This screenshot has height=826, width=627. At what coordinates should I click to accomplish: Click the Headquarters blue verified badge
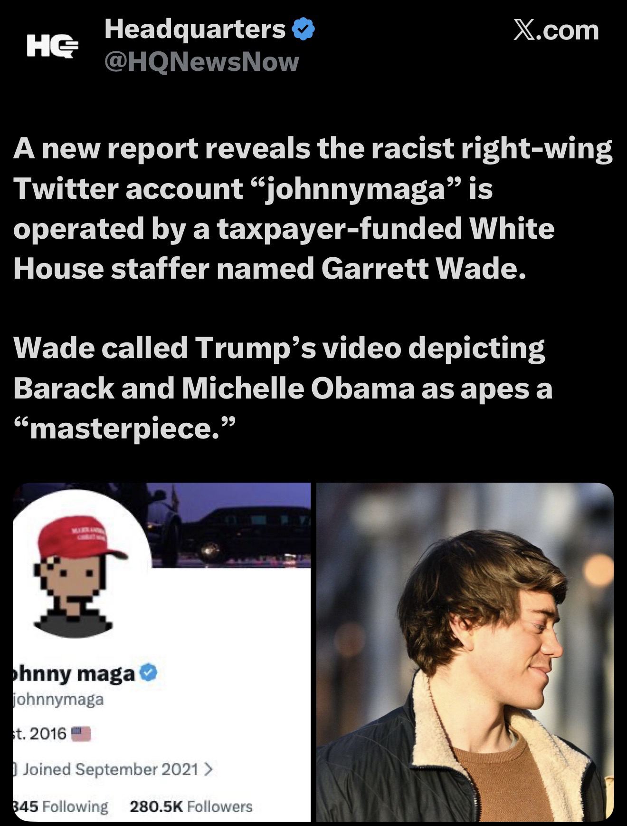click(303, 30)
